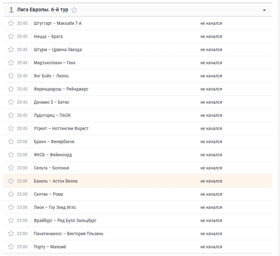Star the Динамо З – Бетис match

click(x=11, y=102)
